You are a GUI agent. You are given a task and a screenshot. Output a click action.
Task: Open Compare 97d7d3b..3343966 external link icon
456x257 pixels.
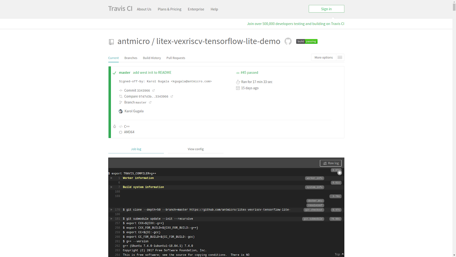coord(172,97)
